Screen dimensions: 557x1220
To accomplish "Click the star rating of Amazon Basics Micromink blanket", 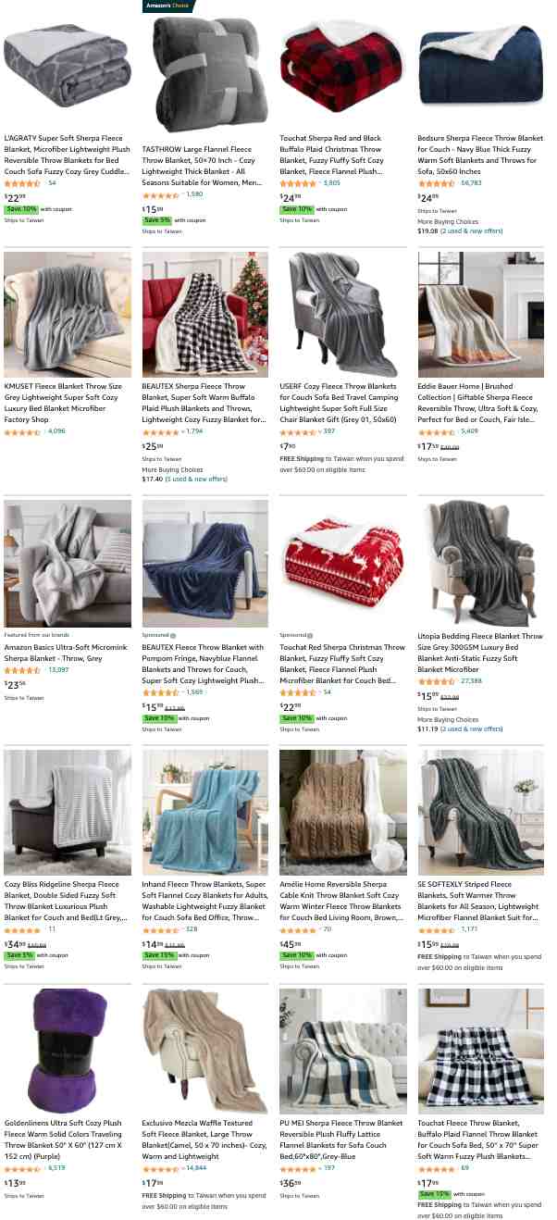I will click(22, 669).
